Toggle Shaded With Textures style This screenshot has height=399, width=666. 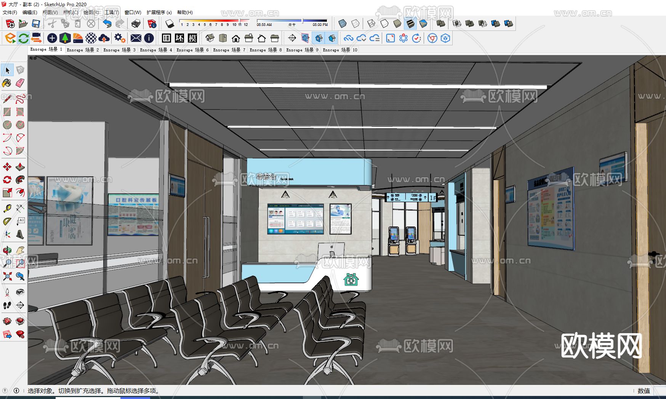click(410, 24)
